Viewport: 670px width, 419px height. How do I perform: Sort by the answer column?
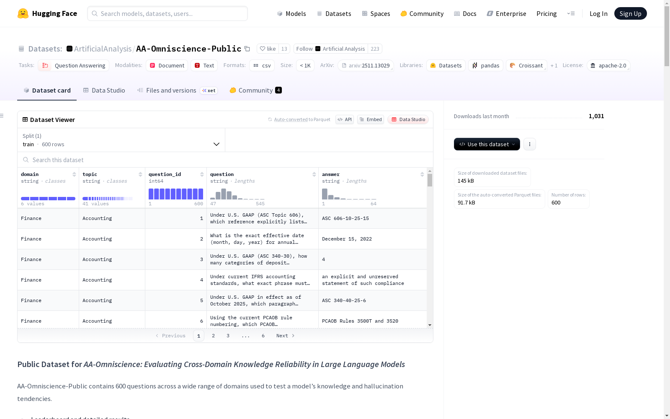[x=422, y=174]
